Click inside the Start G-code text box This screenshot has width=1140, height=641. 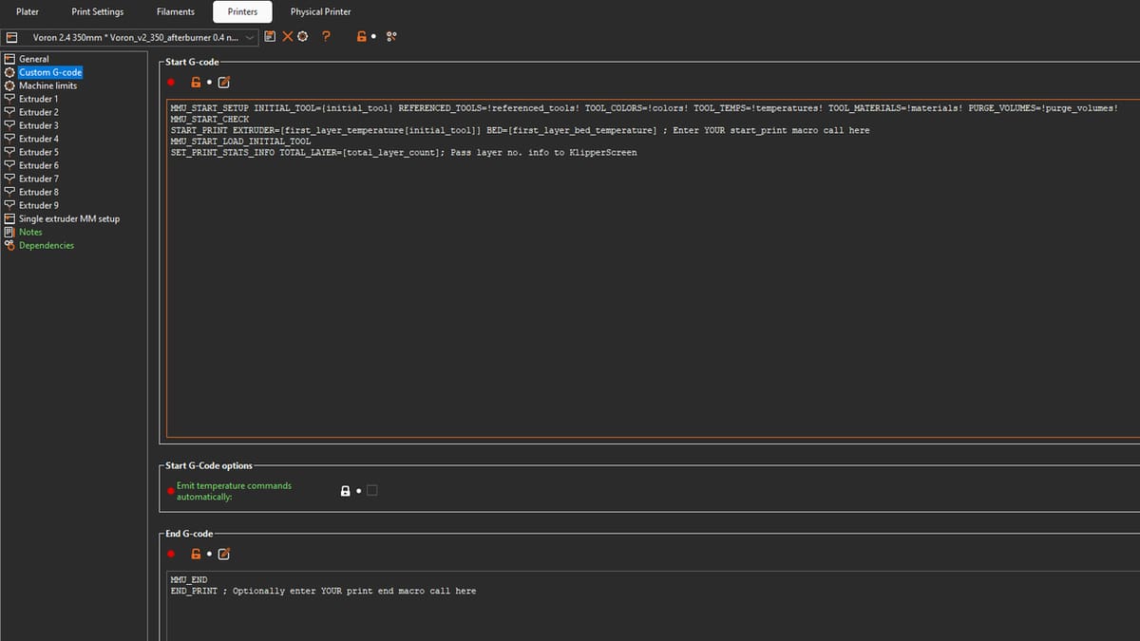point(653,268)
